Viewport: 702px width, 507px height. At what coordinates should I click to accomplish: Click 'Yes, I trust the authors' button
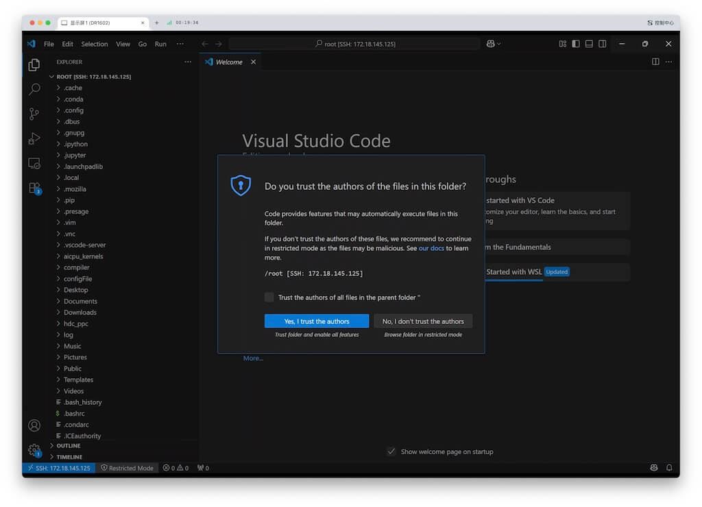pos(317,321)
